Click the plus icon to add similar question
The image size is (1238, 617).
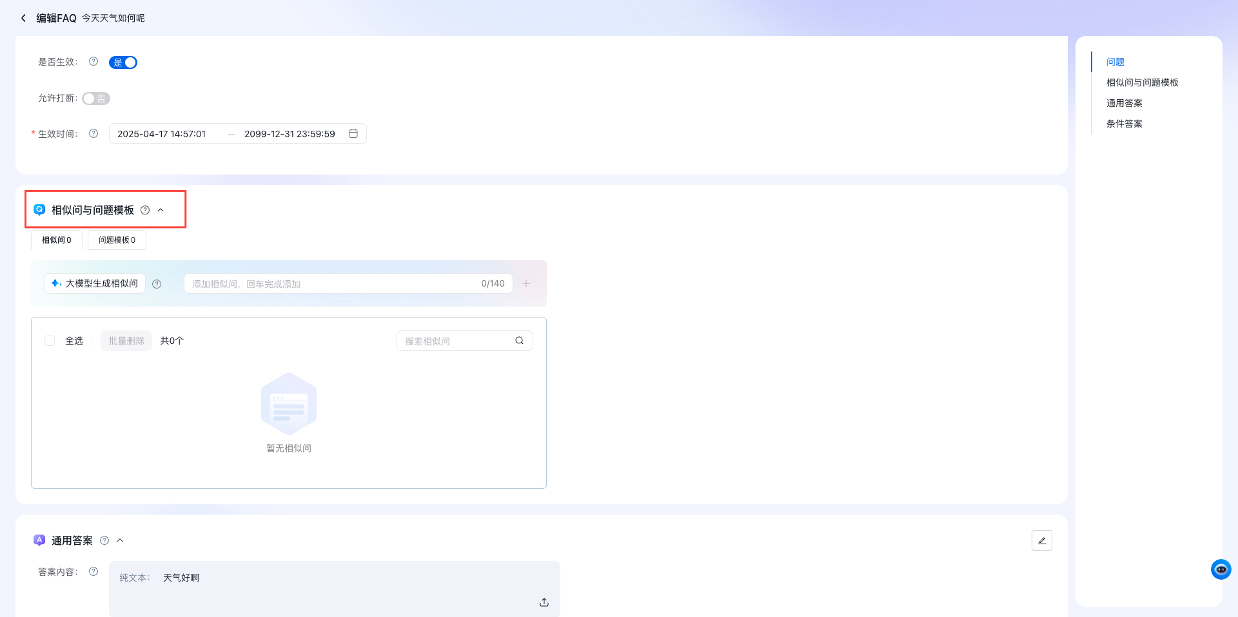526,283
